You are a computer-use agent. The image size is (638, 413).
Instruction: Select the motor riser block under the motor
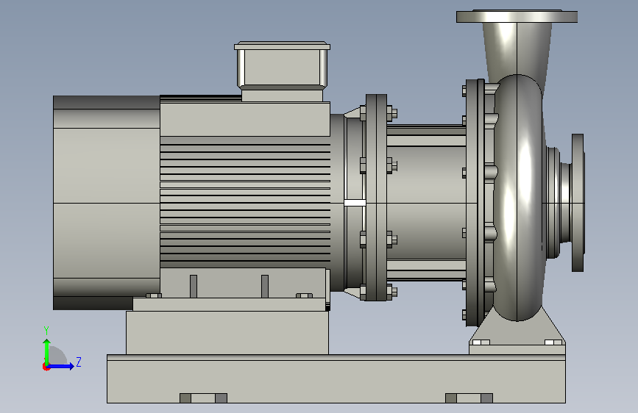click(227, 332)
